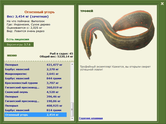Select Гигантский пресновод... 360,019 кг row
The width and height of the screenshot is (166, 124).
point(36,87)
